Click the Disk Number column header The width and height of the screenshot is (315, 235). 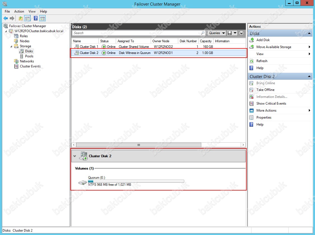point(188,41)
